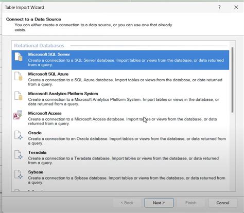The height and width of the screenshot is (213, 244).
Task: Click the SQL Server description text
Action: 126,62
